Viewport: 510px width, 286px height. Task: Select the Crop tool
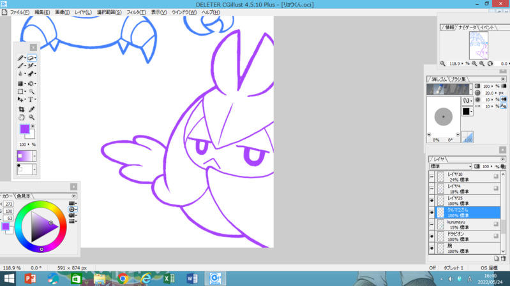click(21, 110)
